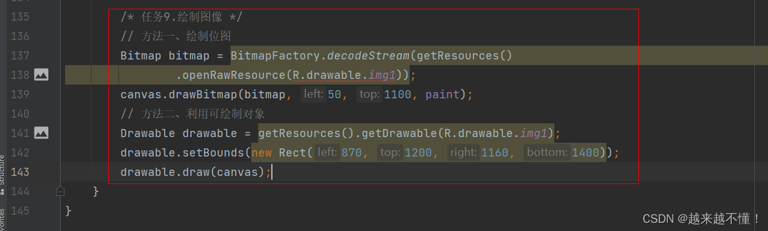This screenshot has width=768, height=231.
Task: Click line number 145 in the gutter
Action: 20,210
